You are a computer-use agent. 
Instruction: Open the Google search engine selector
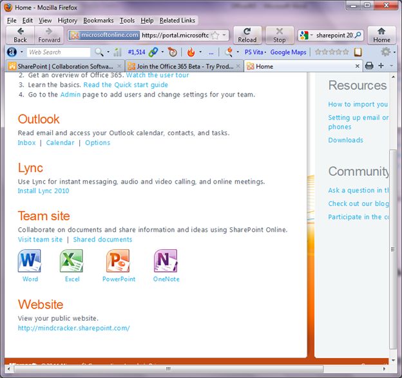click(306, 35)
